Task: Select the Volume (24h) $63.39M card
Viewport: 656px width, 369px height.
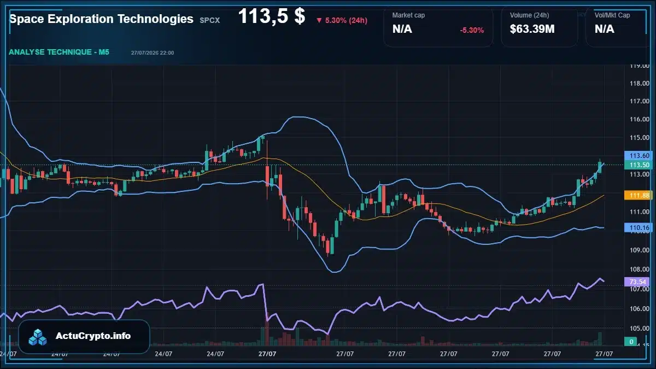Action: 539,27
